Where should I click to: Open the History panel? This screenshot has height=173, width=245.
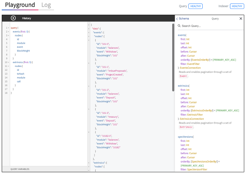(27, 18)
